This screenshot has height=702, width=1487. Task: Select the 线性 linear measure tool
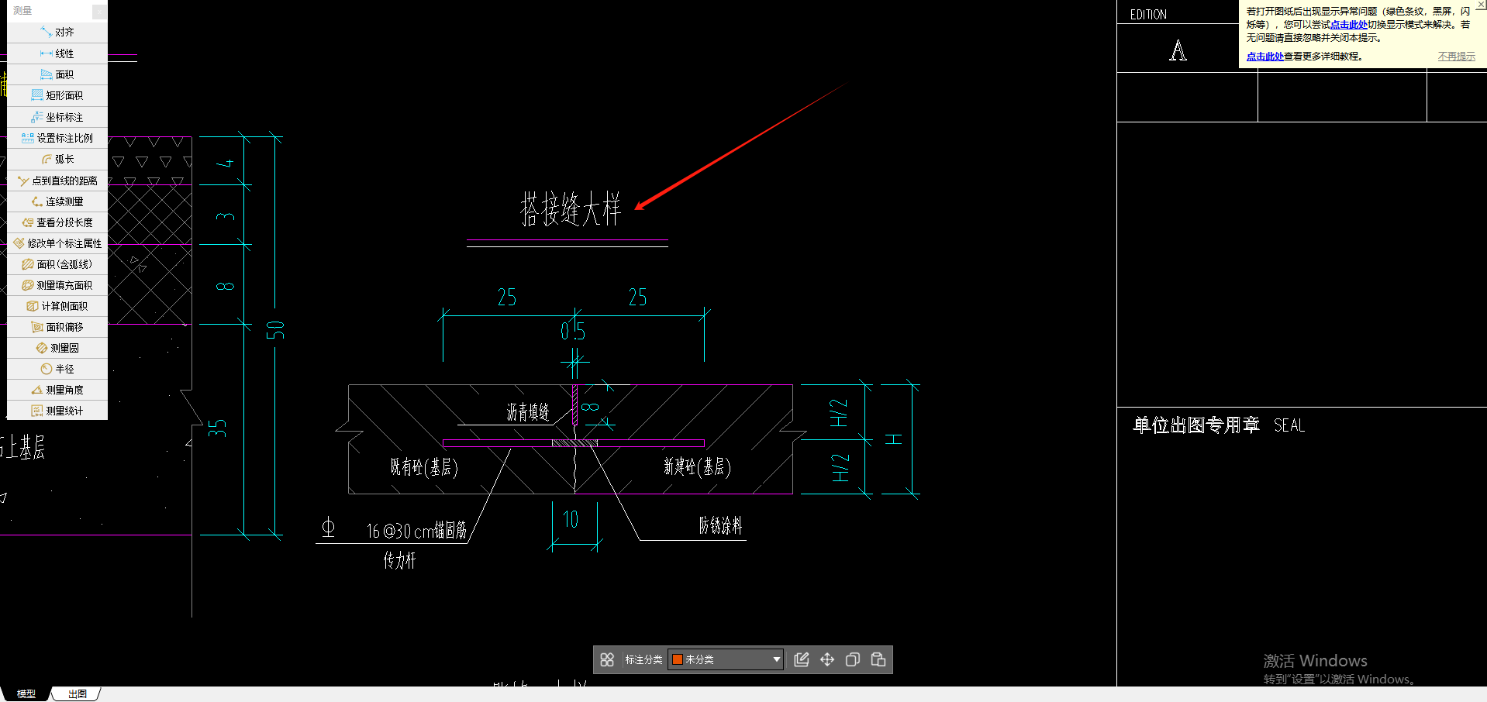57,53
